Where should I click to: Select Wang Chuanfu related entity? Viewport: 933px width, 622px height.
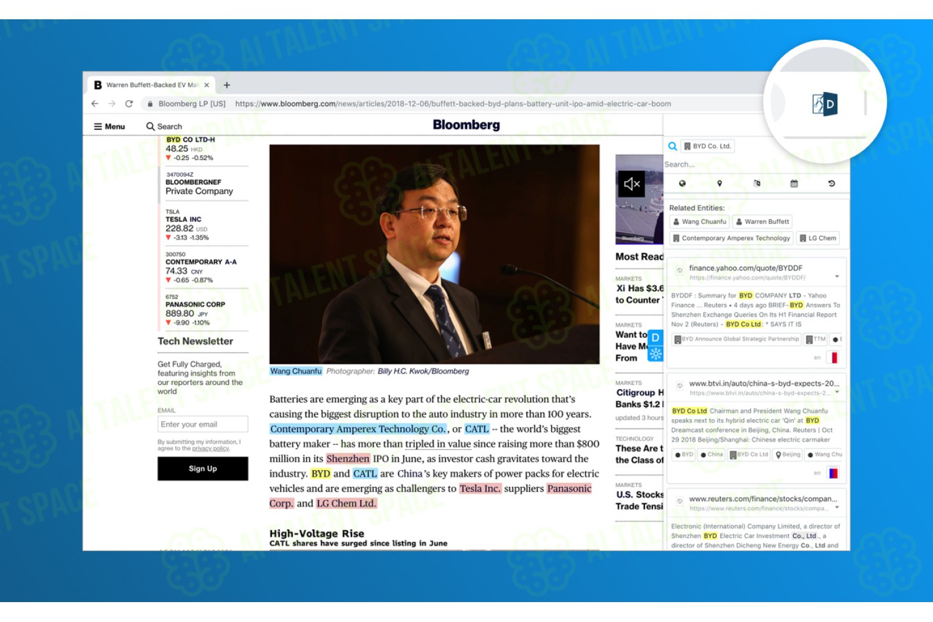[x=700, y=221]
